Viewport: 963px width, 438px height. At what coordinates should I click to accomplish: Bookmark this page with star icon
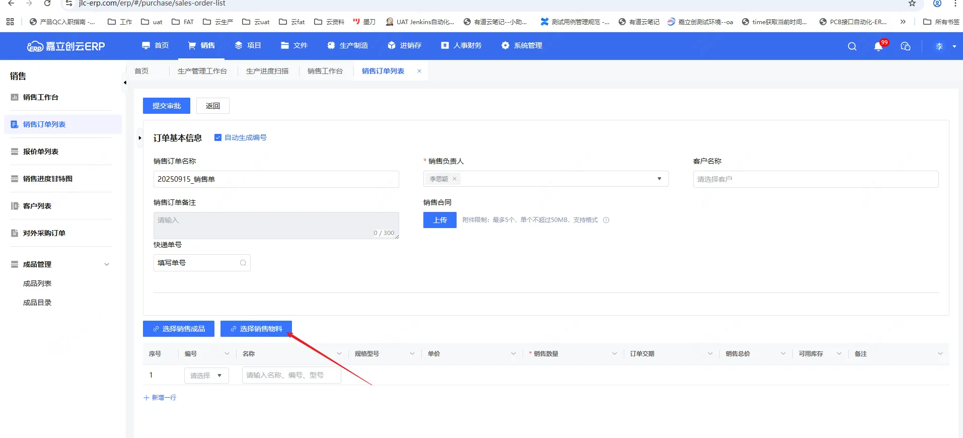[x=912, y=4]
